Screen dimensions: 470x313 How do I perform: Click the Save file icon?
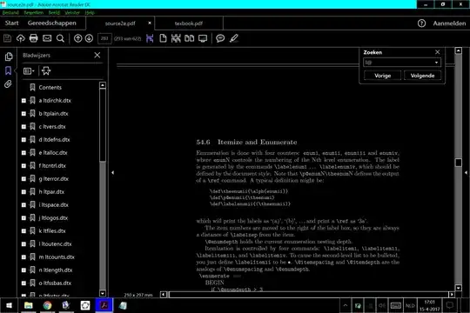pyautogui.click(x=7, y=38)
